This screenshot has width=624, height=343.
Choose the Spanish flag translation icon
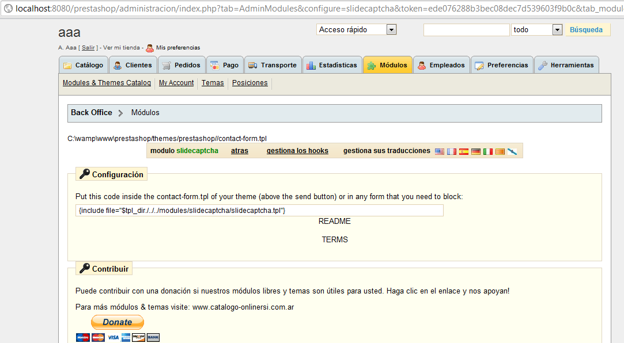pos(464,151)
